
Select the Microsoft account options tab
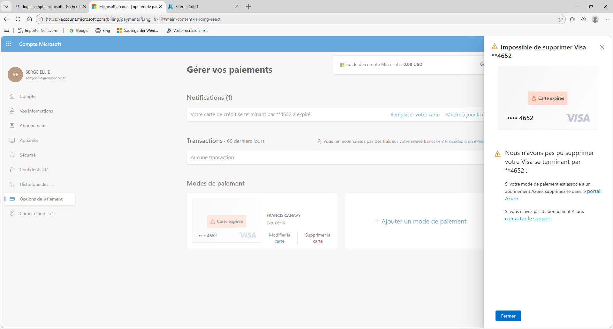(x=127, y=6)
